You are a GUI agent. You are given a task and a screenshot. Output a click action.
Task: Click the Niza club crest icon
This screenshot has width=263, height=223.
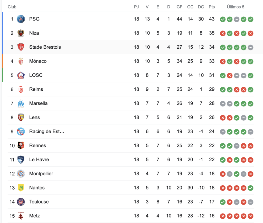(21, 33)
